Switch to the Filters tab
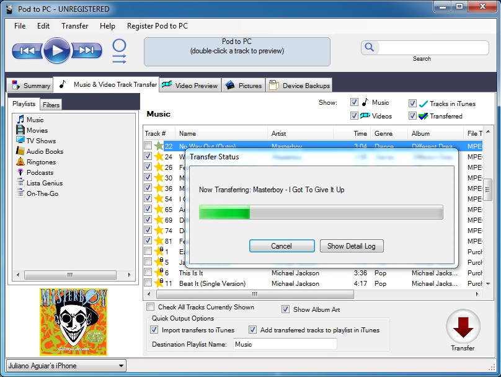501x377 pixels. tap(51, 105)
